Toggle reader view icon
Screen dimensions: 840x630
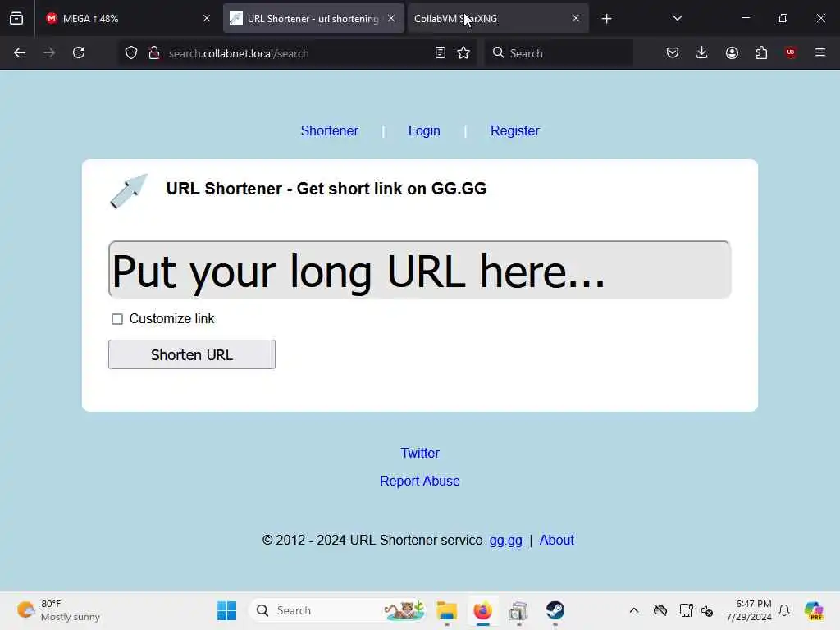441,53
